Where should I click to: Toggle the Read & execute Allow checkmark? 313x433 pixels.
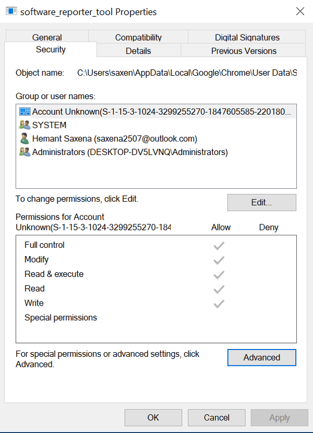coord(219,274)
